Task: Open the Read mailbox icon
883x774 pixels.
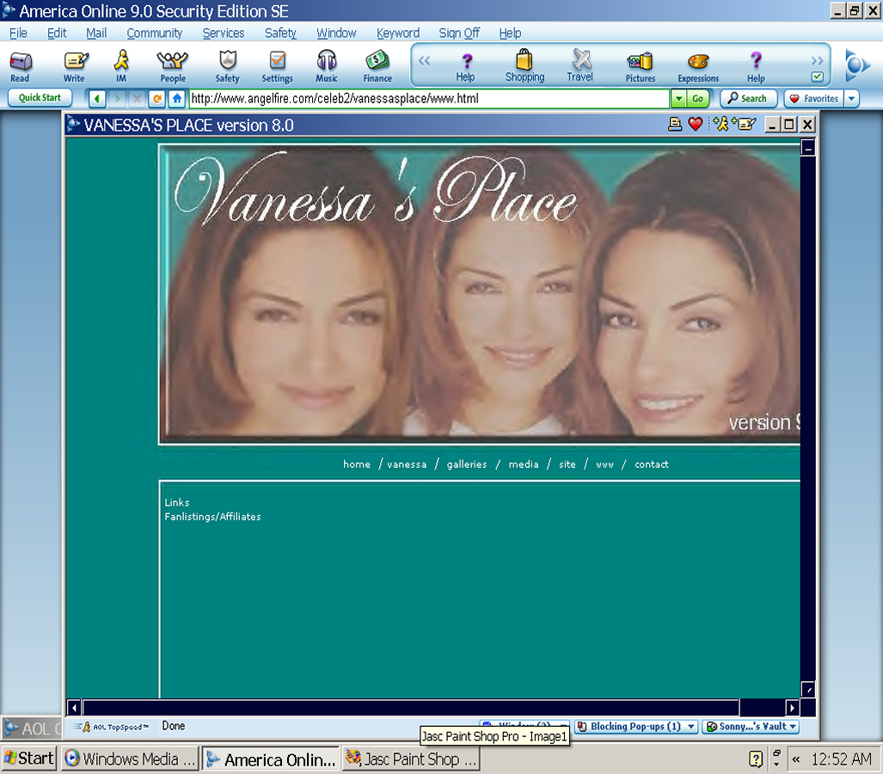Action: [21, 66]
